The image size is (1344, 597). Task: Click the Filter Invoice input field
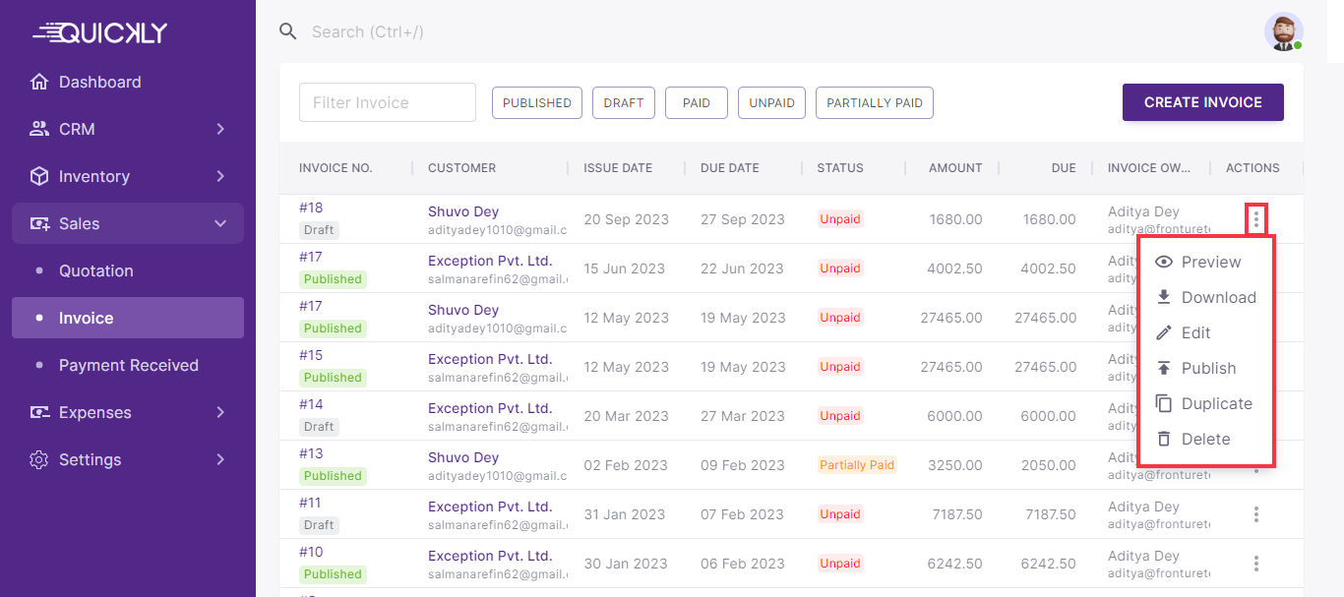click(x=387, y=102)
